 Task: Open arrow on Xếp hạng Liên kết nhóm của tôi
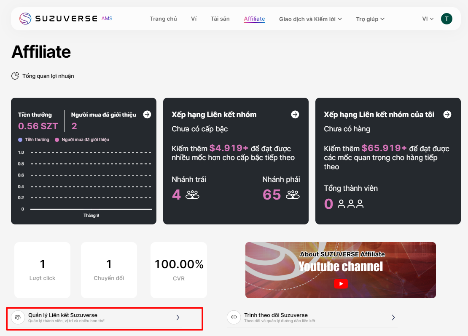click(x=447, y=115)
